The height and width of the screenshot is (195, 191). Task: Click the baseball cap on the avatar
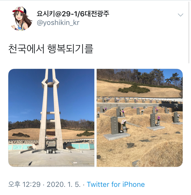coord(19,10)
